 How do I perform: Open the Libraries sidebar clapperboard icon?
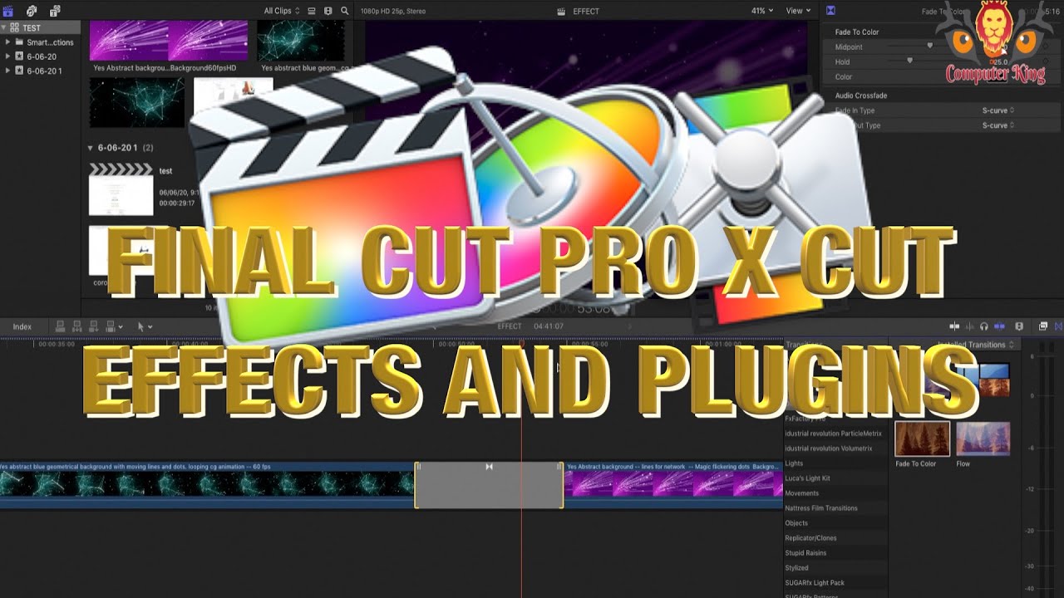tap(8, 11)
